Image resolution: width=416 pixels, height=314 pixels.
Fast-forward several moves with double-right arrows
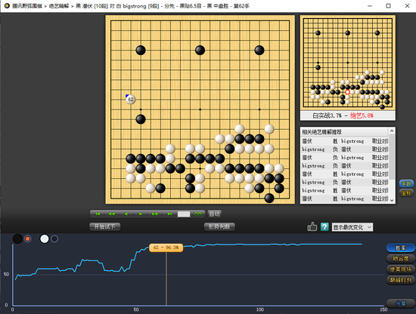pos(155,214)
